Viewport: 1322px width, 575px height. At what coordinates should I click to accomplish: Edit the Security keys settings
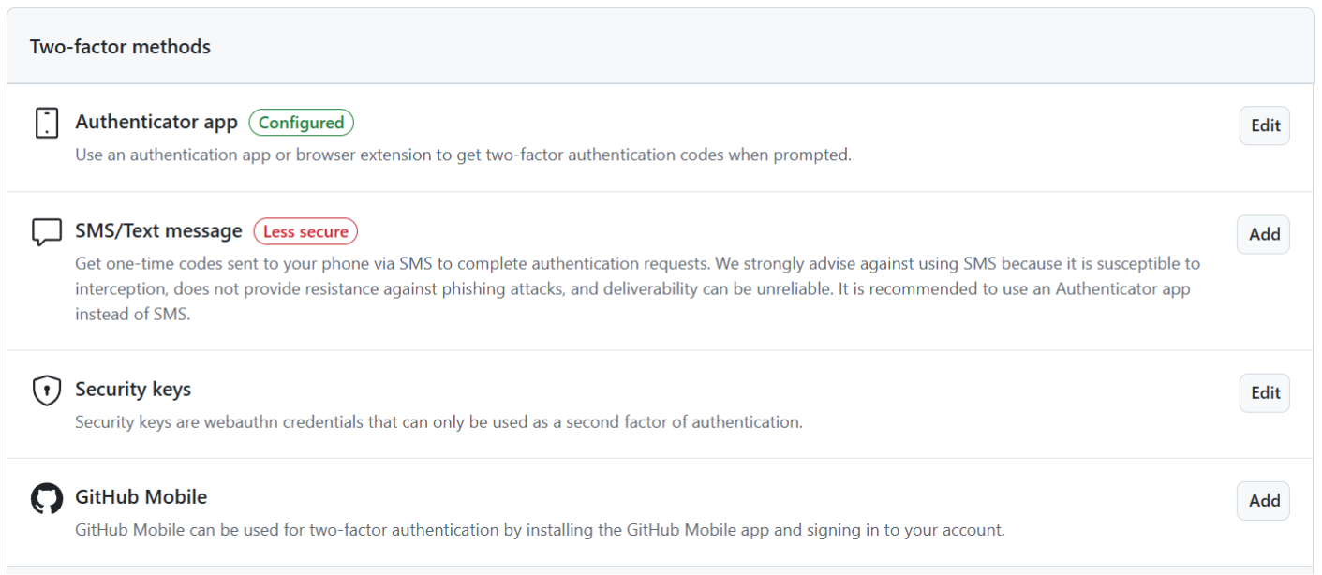point(1264,393)
